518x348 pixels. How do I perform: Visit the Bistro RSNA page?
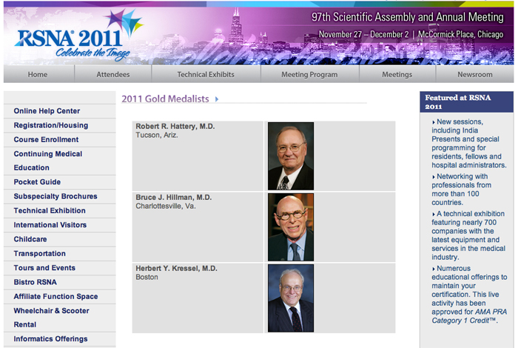point(35,282)
